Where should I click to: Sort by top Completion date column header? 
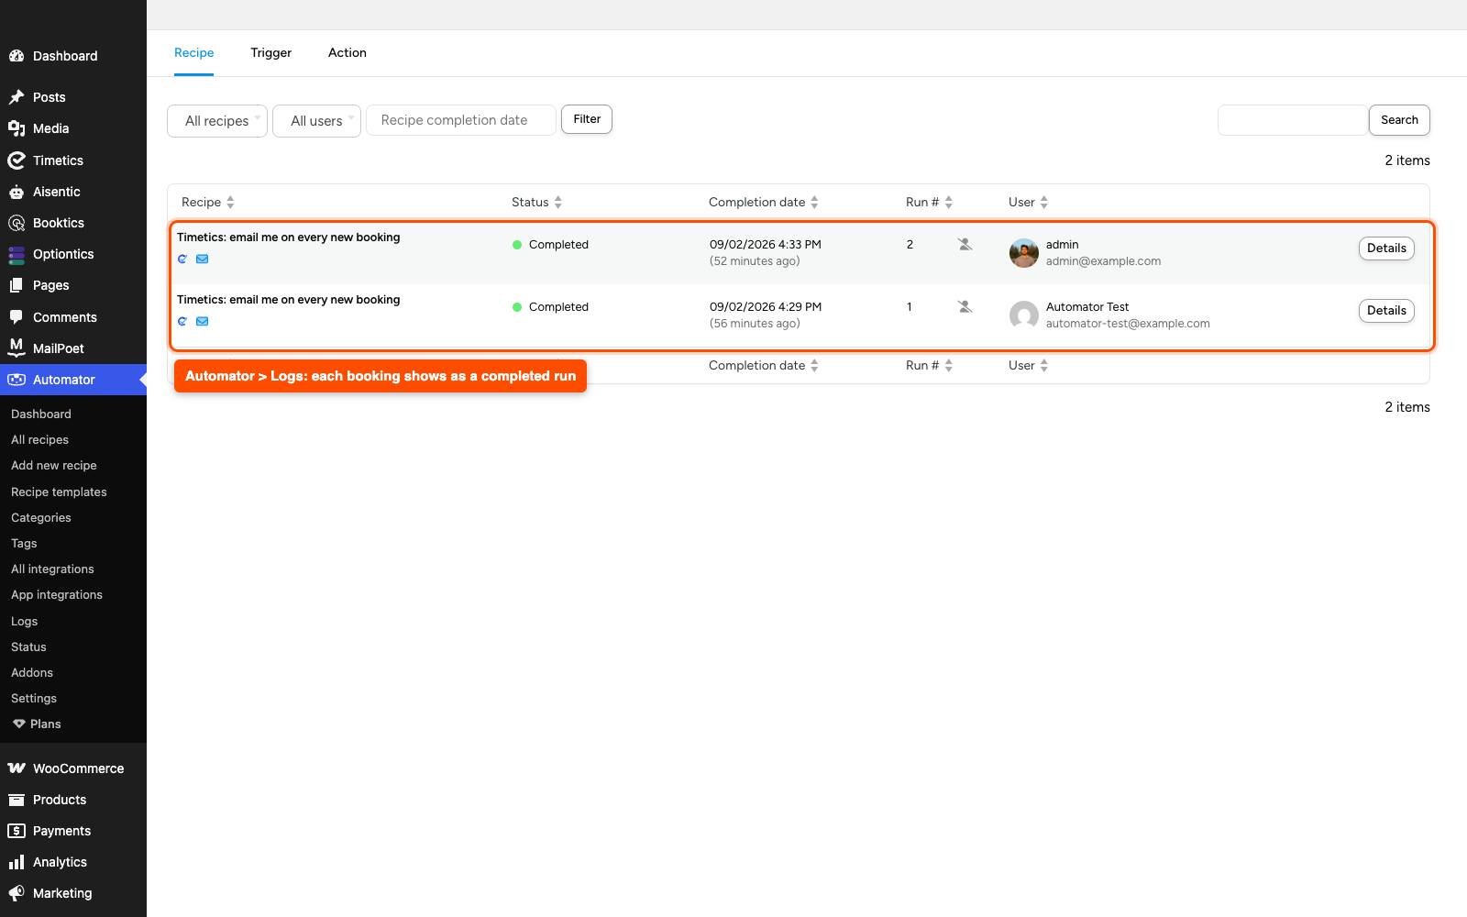[764, 203]
